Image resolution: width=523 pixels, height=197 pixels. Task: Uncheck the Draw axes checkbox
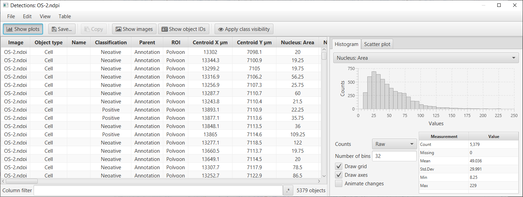[x=339, y=175]
